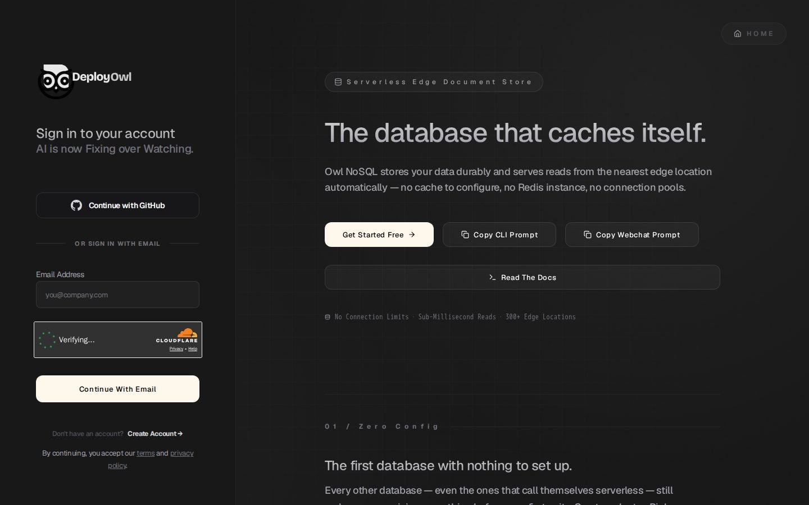Click the copy icon beside Webchat Prompt
This screenshot has width=809, height=505.
point(588,235)
